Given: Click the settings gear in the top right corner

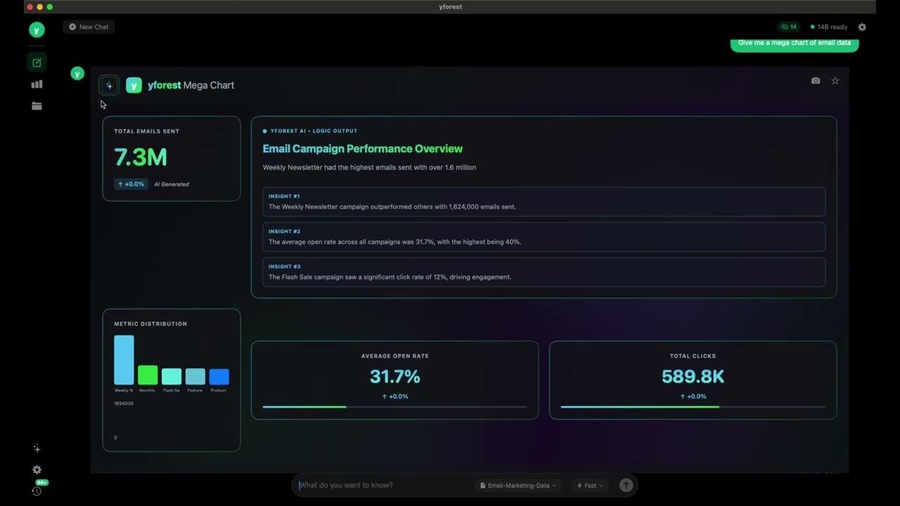Looking at the screenshot, I should 862,27.
